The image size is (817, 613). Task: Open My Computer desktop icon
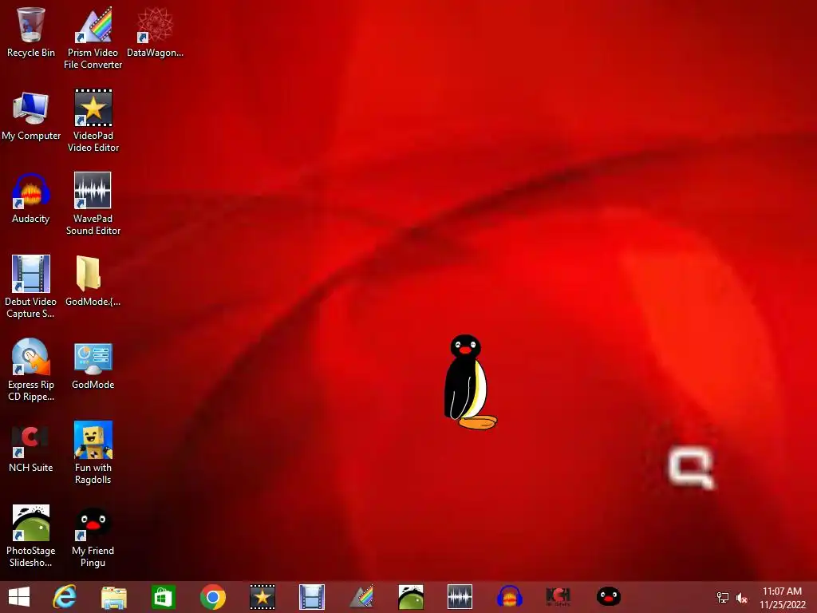[31, 115]
